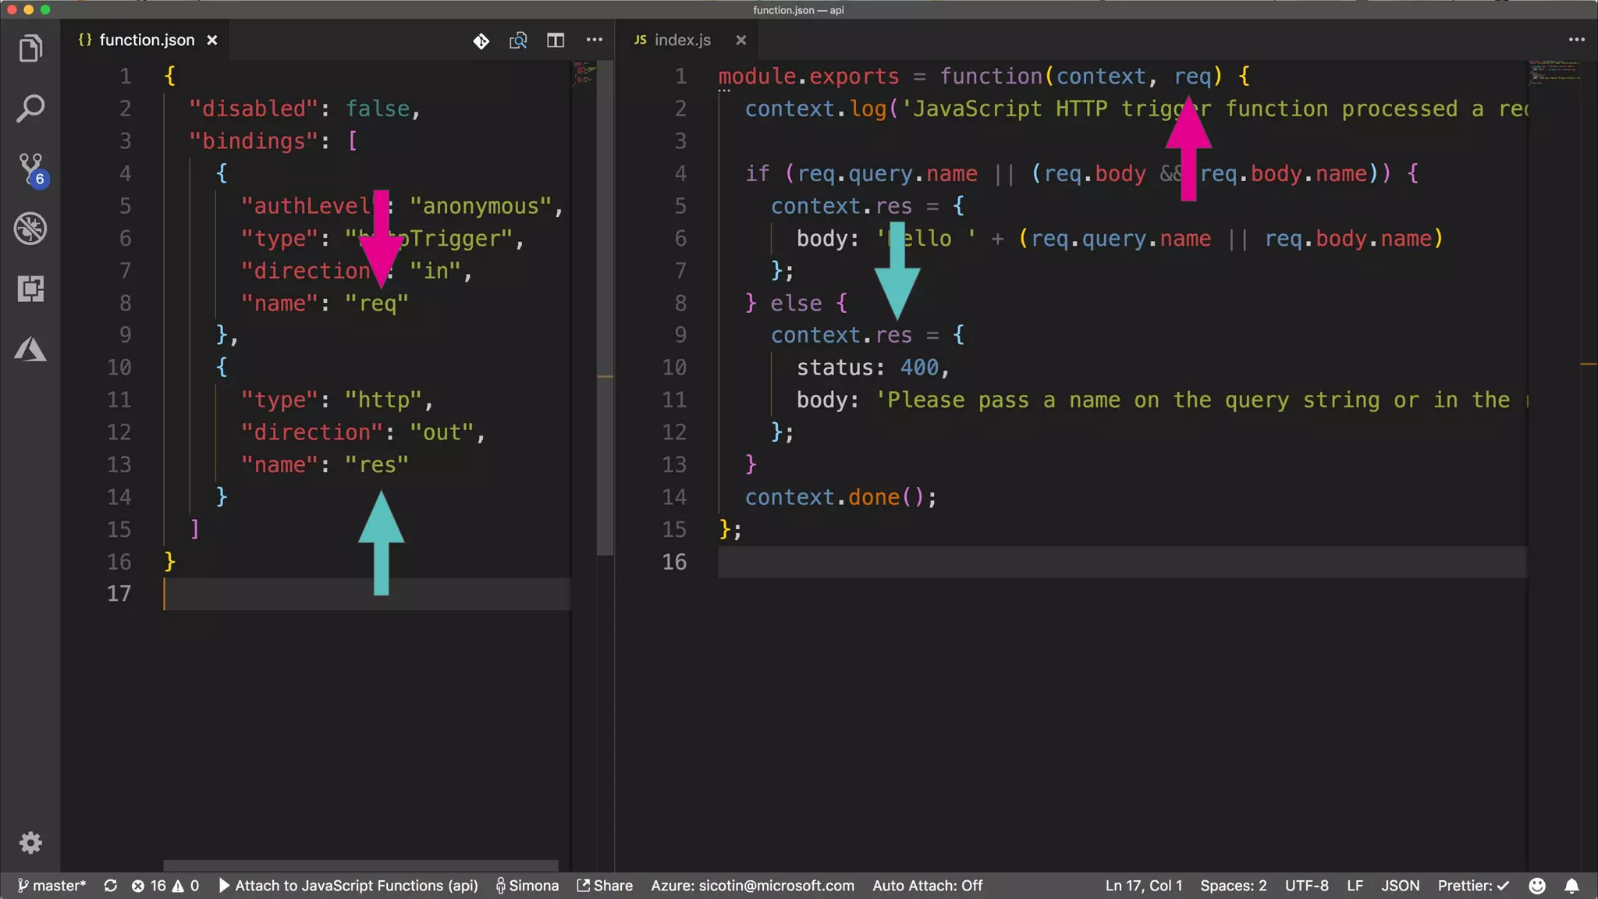Screen dimensions: 1598x899
Task: Open the JSON language mode selector
Action: [1400, 886]
